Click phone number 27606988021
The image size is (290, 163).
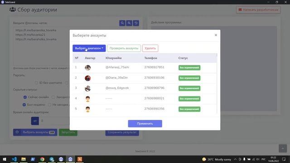(154, 98)
